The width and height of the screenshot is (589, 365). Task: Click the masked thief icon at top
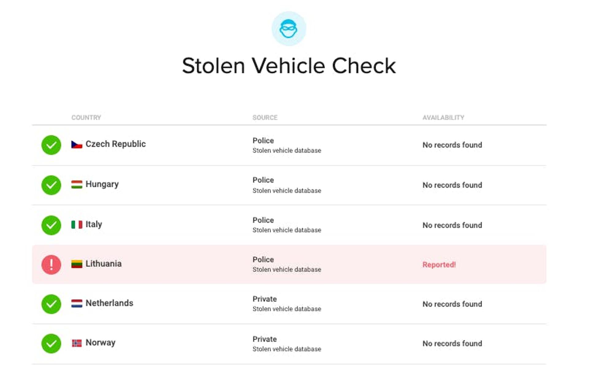pyautogui.click(x=288, y=29)
